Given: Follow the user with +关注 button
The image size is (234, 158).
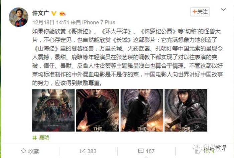Looking at the screenshot, I should 200,12.
